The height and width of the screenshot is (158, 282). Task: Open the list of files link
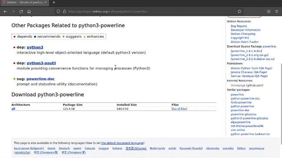[179, 109]
